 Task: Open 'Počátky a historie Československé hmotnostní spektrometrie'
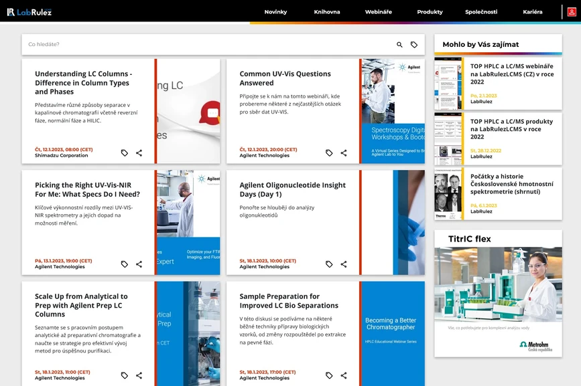coord(512,184)
